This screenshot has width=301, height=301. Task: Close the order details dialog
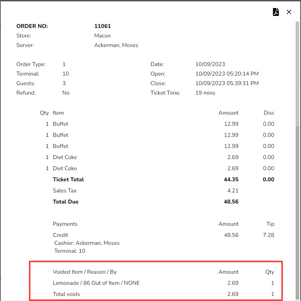pos(289,12)
